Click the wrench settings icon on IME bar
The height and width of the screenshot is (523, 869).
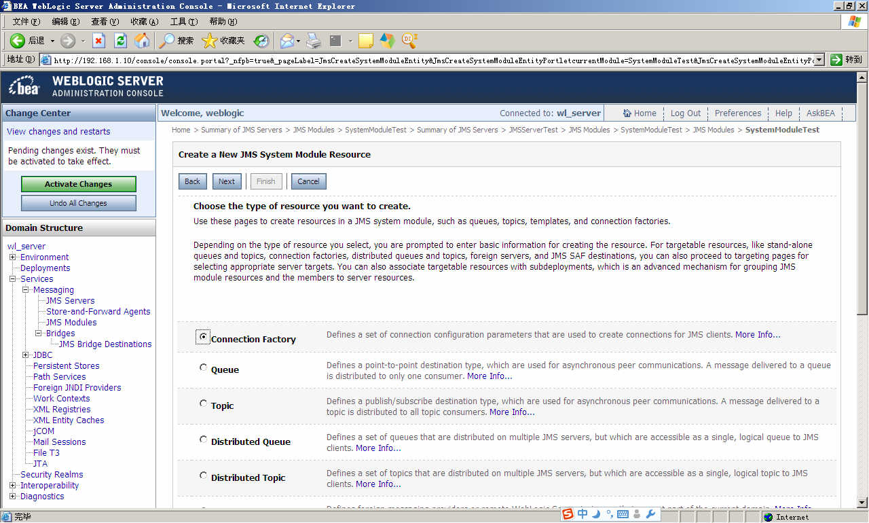[650, 514]
